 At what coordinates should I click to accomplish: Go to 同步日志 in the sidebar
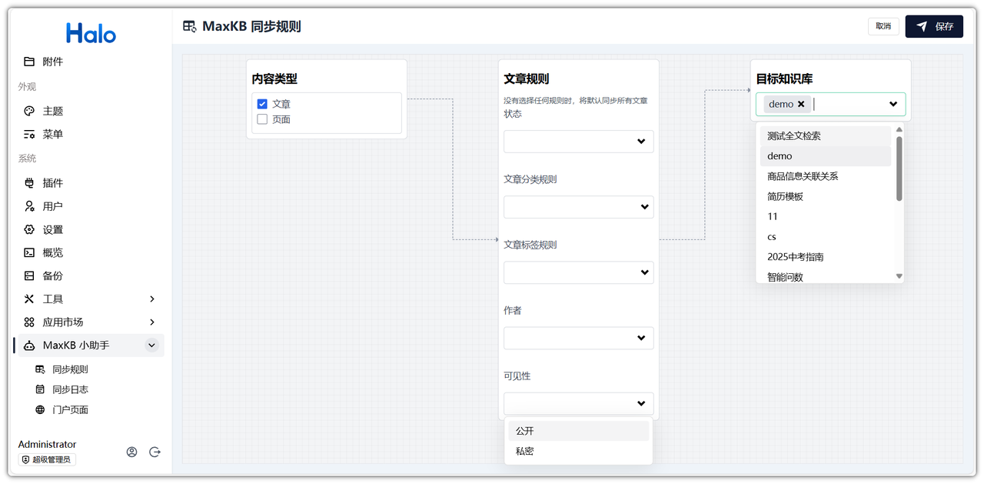point(70,389)
